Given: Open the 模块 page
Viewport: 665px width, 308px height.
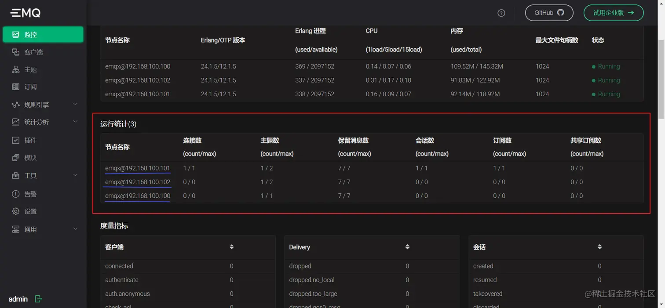Looking at the screenshot, I should (x=43, y=157).
